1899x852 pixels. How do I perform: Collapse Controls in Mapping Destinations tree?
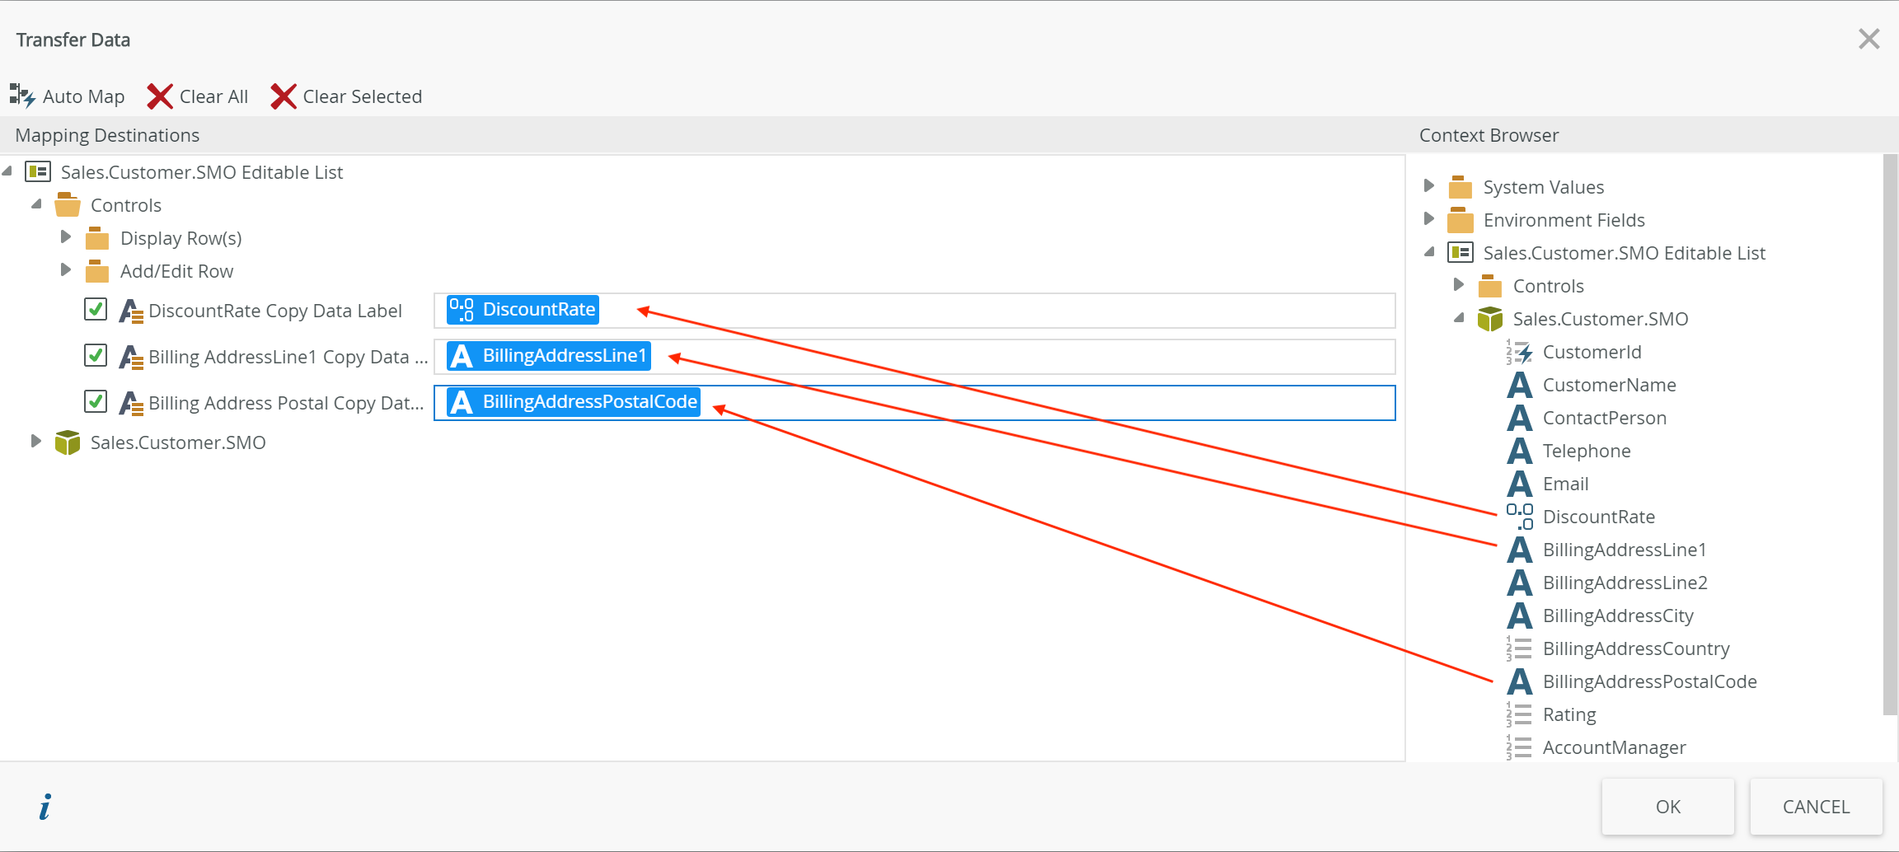click(x=36, y=204)
